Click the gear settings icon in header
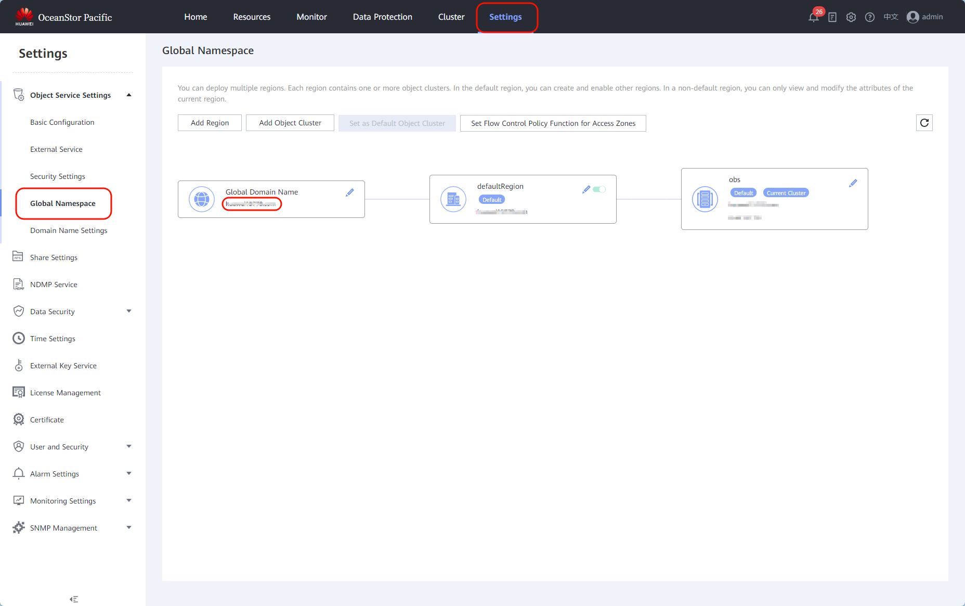This screenshot has width=965, height=606. [x=851, y=17]
